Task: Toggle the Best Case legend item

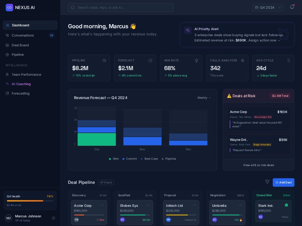Action: (149, 159)
